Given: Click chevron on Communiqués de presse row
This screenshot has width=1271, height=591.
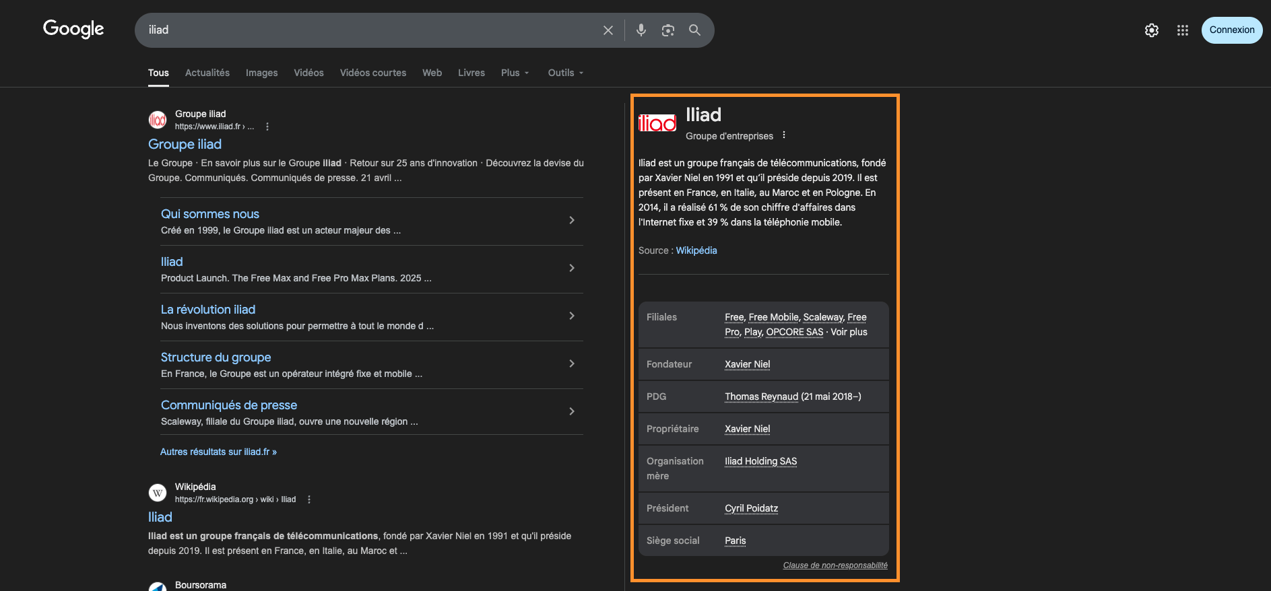Looking at the screenshot, I should pyautogui.click(x=572, y=411).
